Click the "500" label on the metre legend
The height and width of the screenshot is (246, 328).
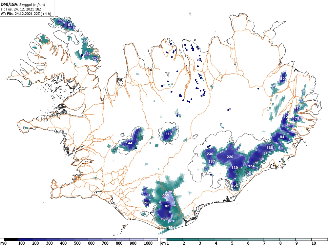77,243
